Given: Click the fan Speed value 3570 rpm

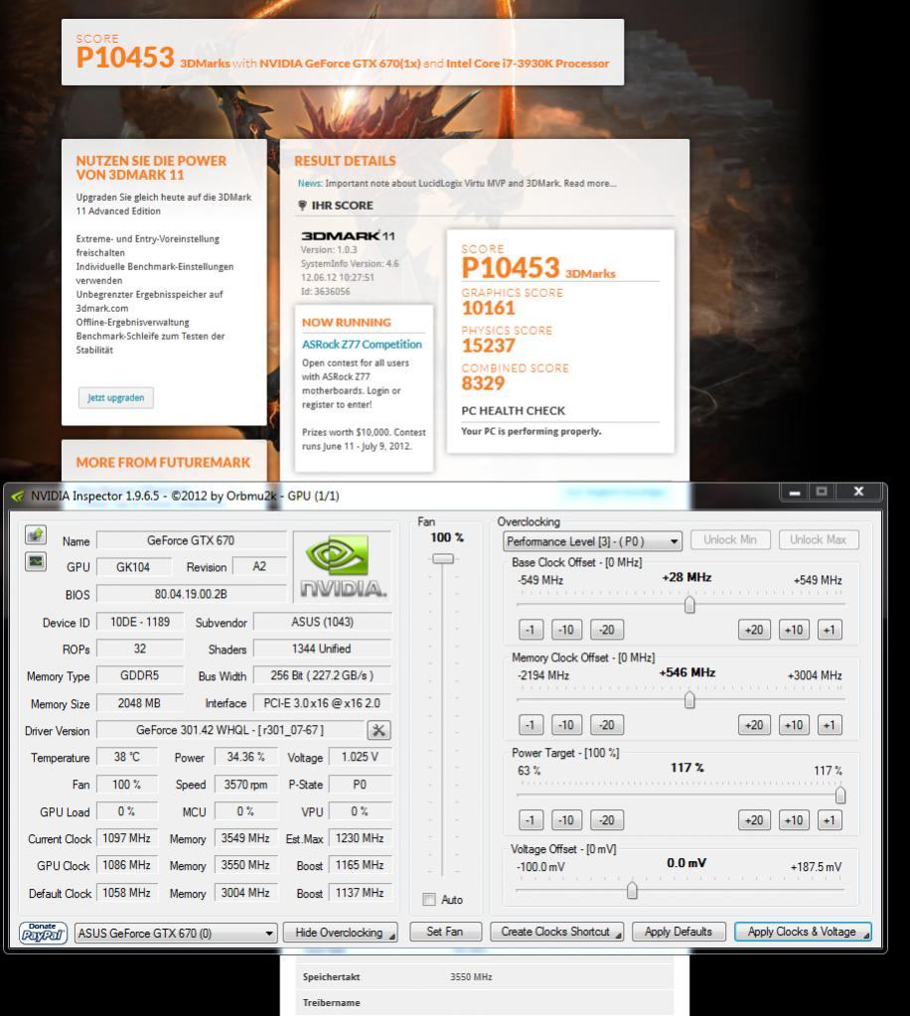Looking at the screenshot, I should pos(245,784).
